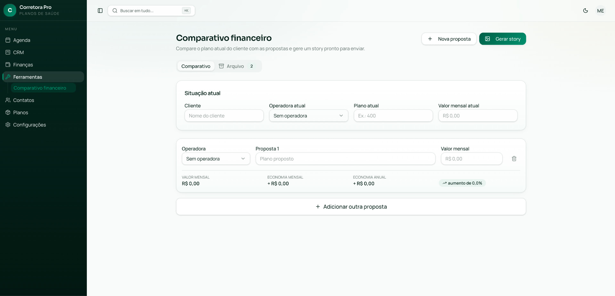The image size is (615, 296).
Task: Focus the Buscar em tudo search field
Action: (151, 11)
